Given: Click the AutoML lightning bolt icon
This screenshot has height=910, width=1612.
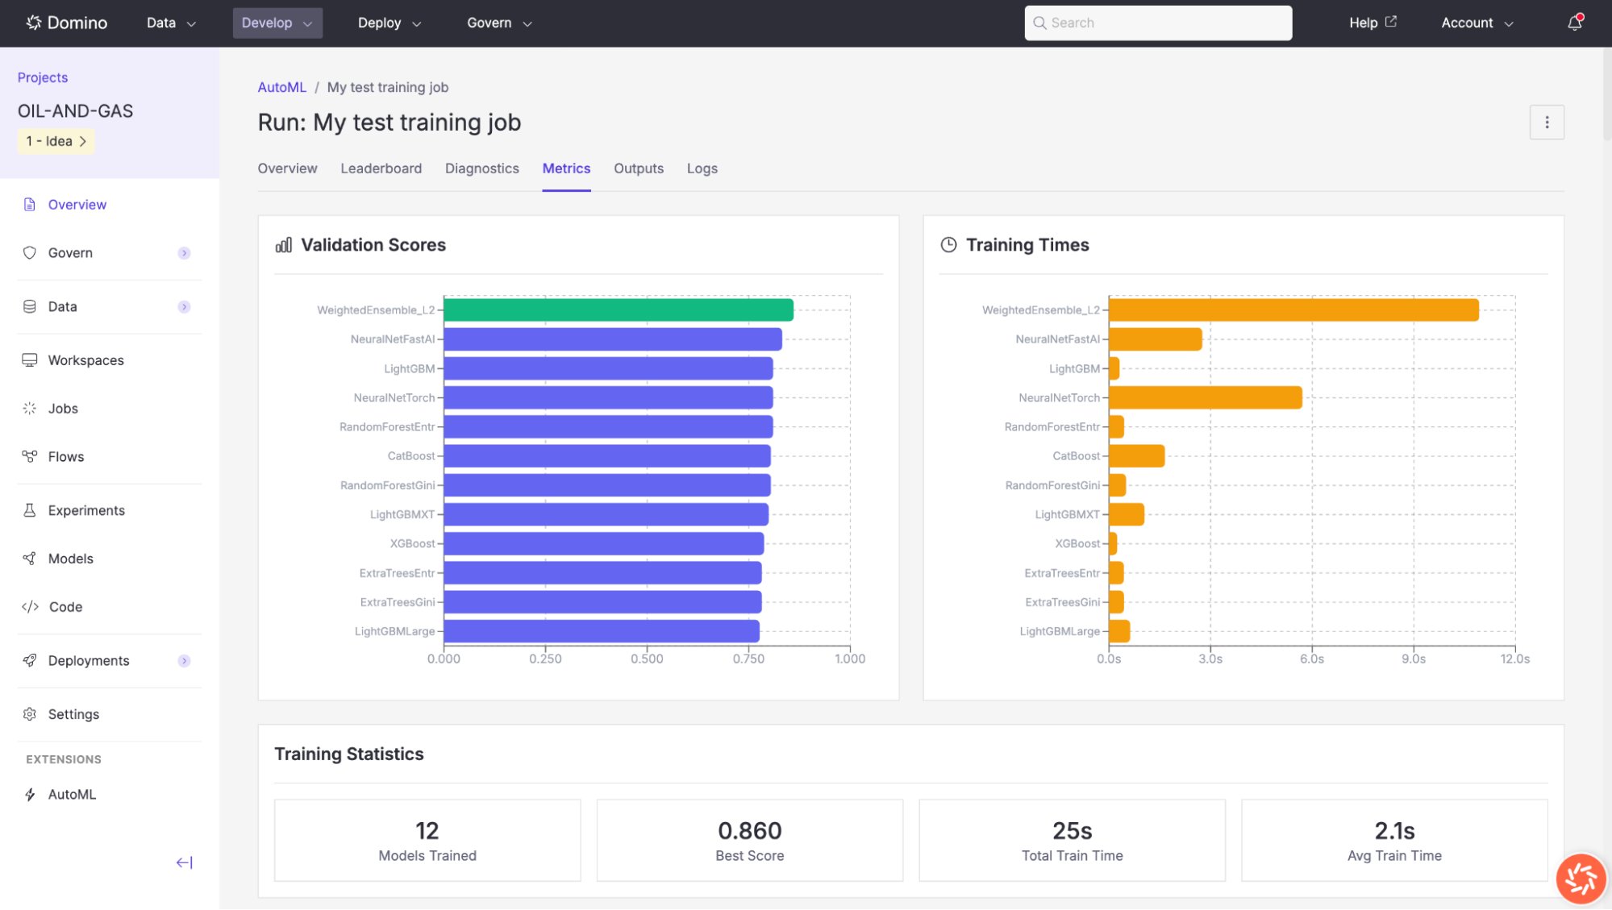Looking at the screenshot, I should (30, 795).
